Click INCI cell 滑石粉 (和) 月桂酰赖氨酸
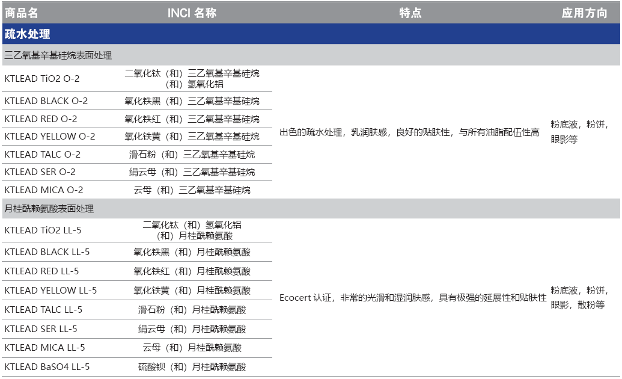This screenshot has height=379, width=622. (x=192, y=309)
